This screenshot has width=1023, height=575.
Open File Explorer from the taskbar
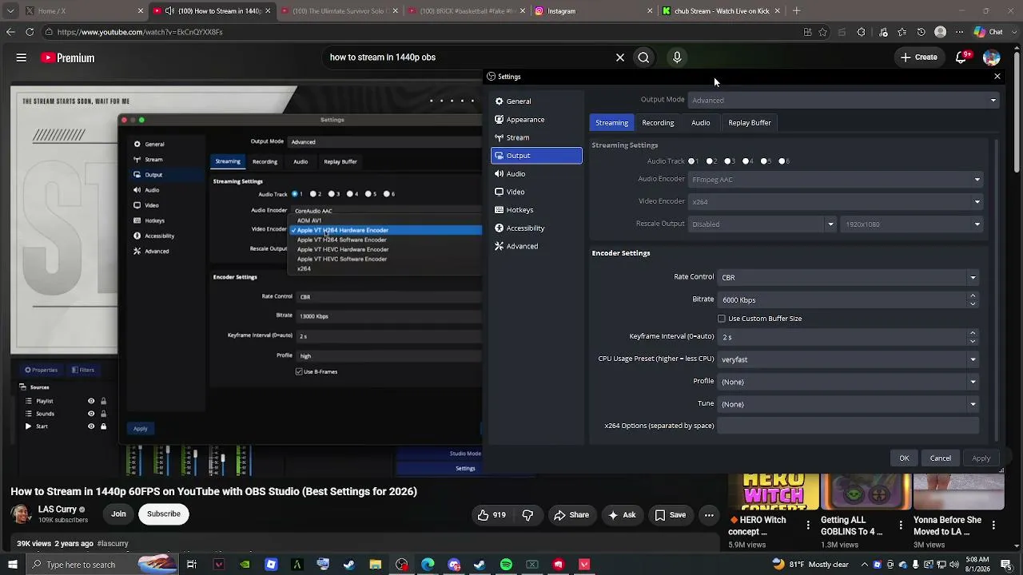[x=376, y=565]
